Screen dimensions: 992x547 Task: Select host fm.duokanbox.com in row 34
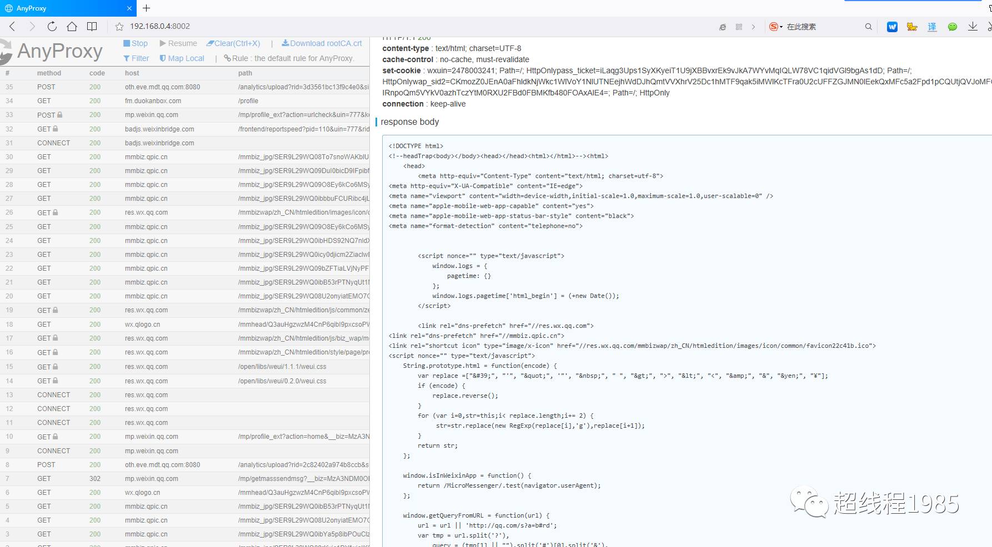(x=153, y=101)
